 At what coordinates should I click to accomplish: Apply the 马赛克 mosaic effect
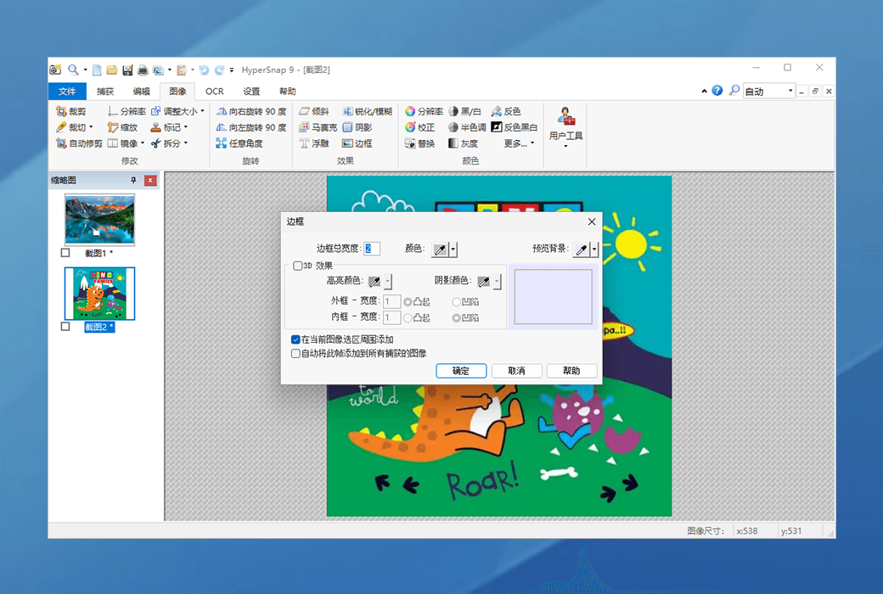click(x=305, y=127)
